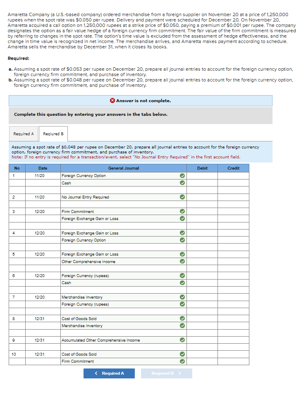Click green check beside Cash in entry 1
306x409 pixels.
(x=182, y=183)
